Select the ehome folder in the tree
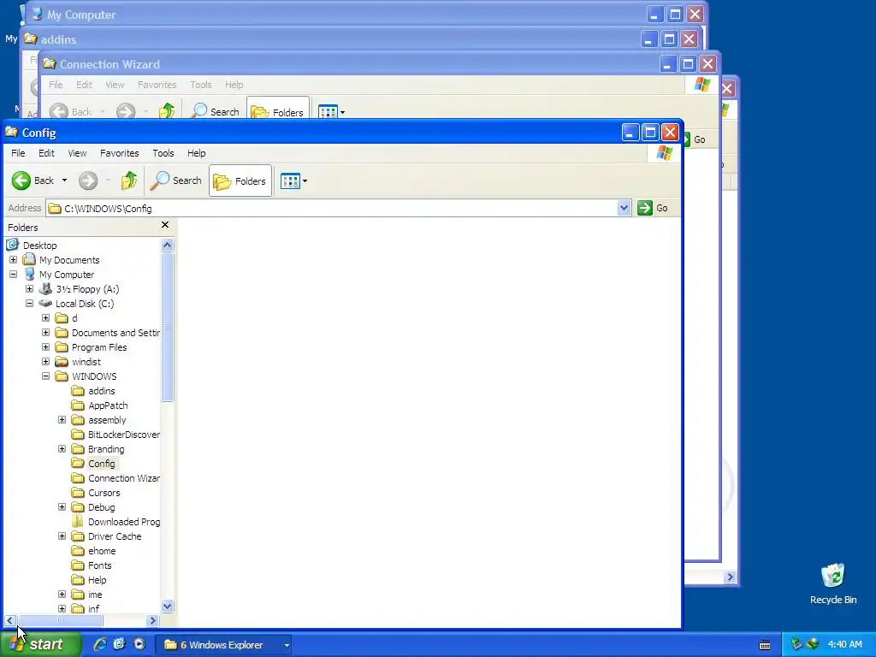Screen dimensions: 876x657 click(102, 551)
